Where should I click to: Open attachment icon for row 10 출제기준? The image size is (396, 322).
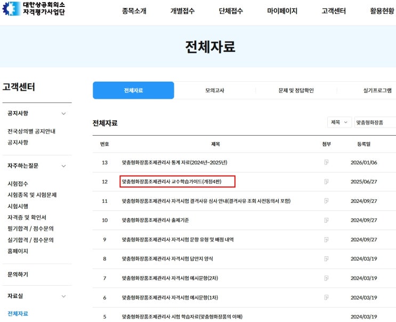(326, 220)
